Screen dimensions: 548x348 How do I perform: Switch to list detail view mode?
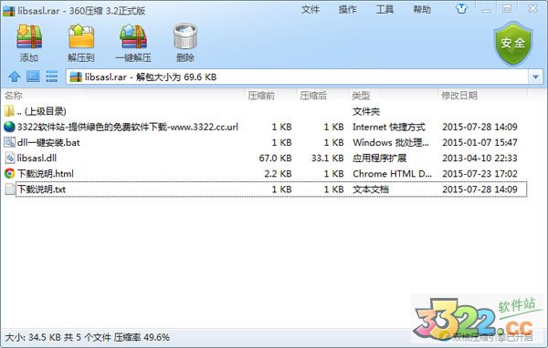pos(52,77)
